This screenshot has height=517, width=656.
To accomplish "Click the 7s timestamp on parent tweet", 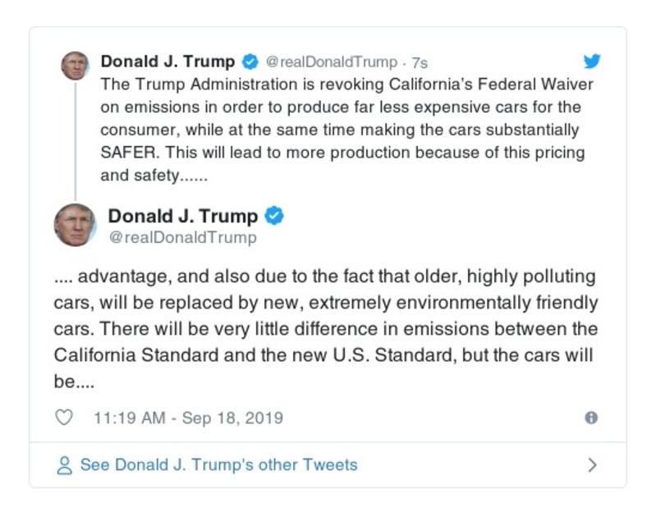I will 419,62.
